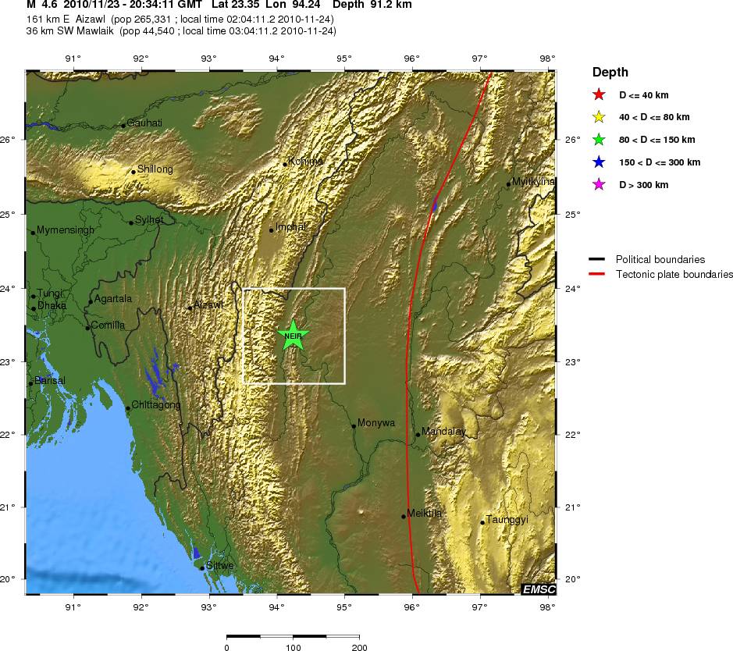Click the Dhaka city label
This screenshot has width=733, height=651.
pos(52,306)
